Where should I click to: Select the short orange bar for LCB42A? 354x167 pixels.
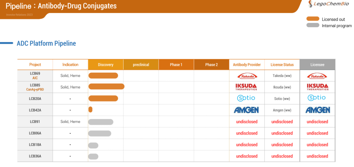(90, 110)
